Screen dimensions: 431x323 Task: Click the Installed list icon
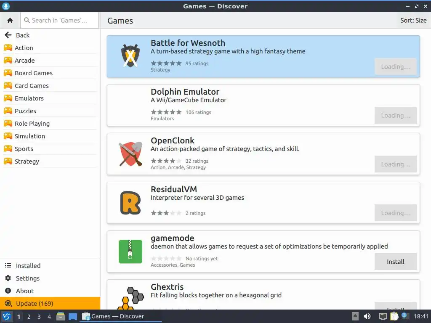8,266
